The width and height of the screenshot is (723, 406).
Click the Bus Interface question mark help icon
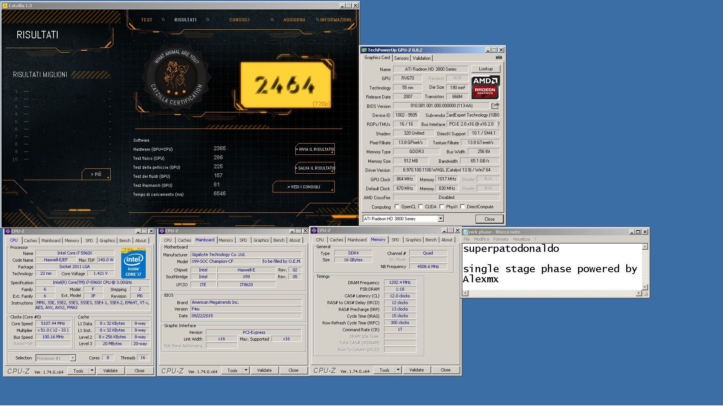click(499, 124)
